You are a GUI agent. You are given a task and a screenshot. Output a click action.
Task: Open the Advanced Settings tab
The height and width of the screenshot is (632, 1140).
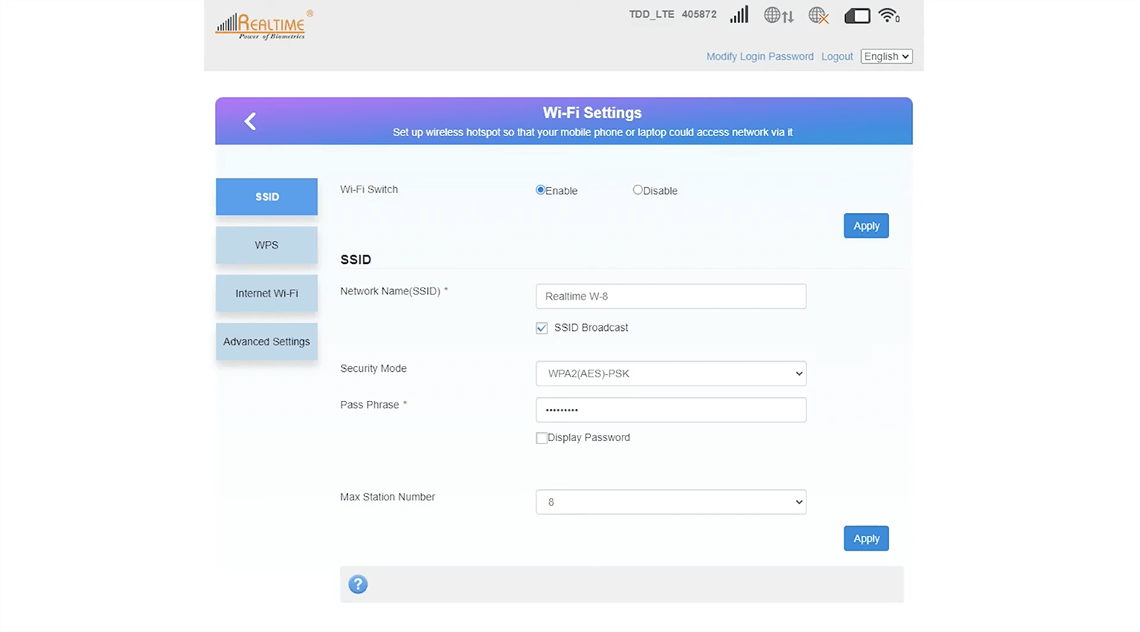(267, 341)
